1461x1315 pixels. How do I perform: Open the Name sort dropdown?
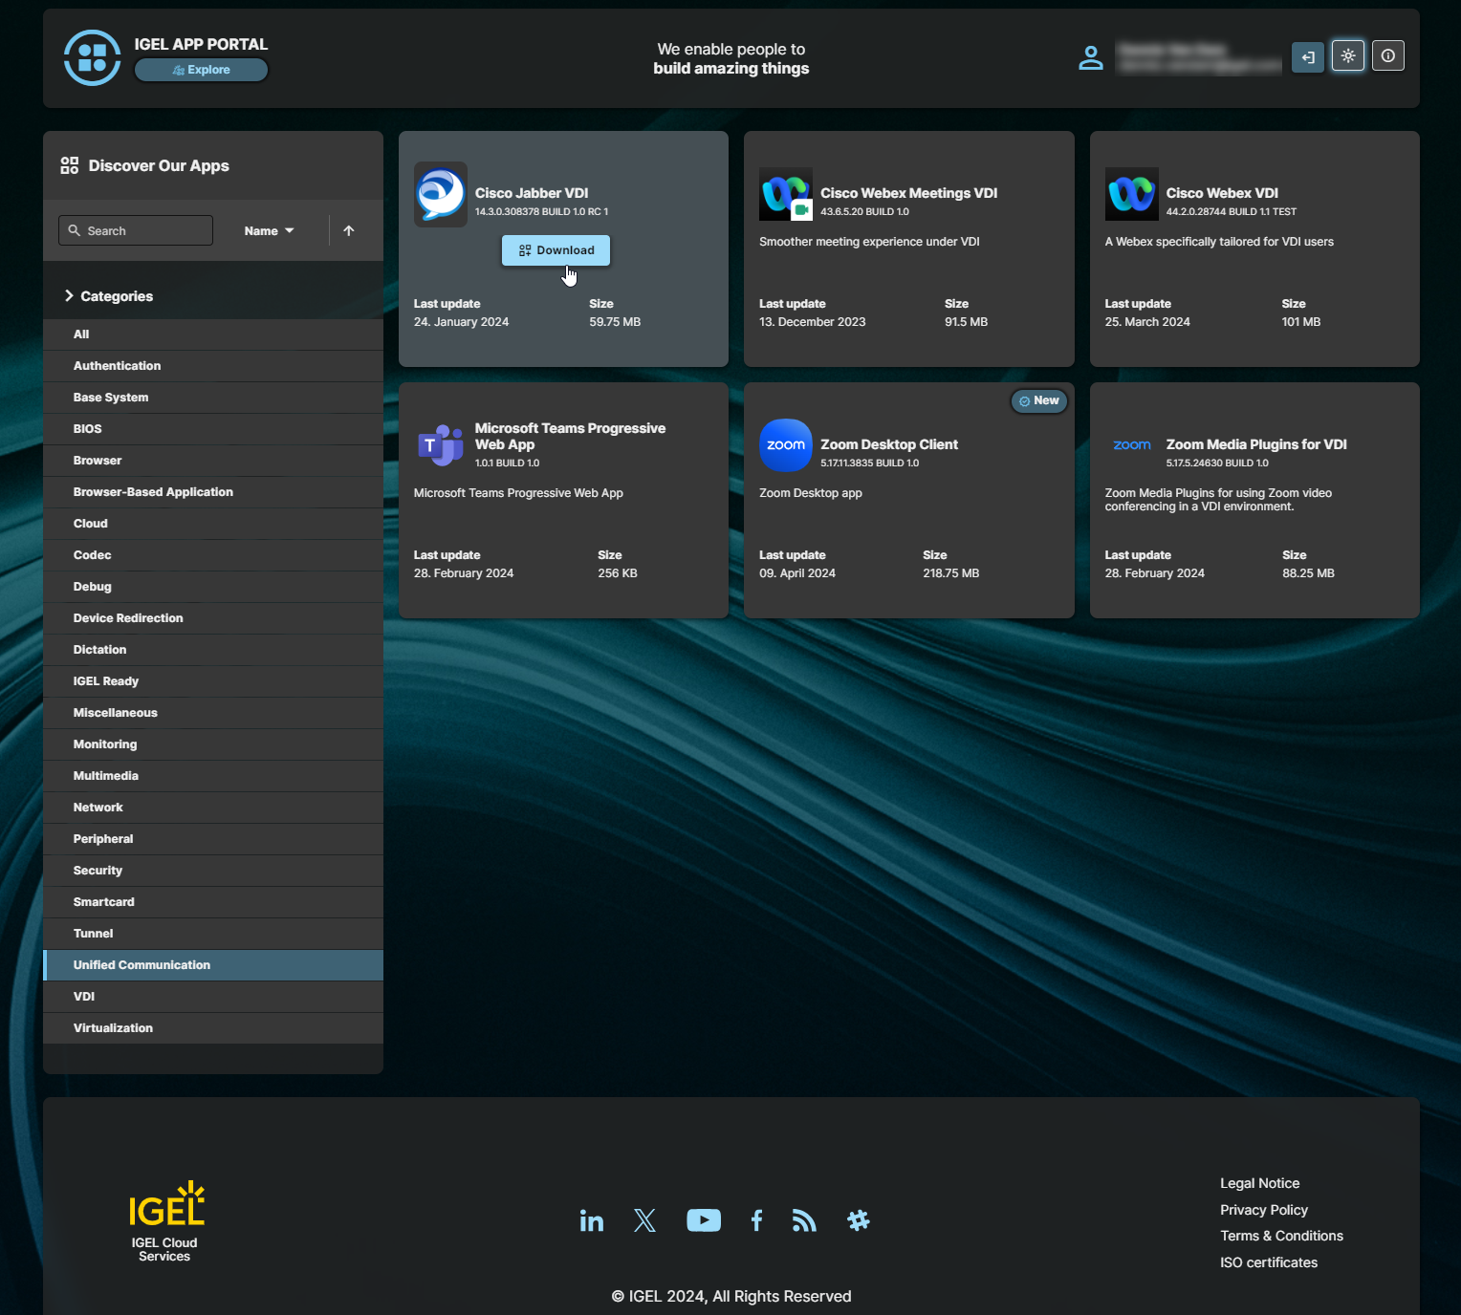pyautogui.click(x=269, y=230)
